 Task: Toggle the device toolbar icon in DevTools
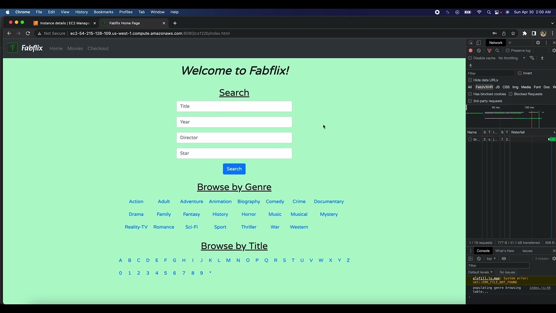click(478, 43)
